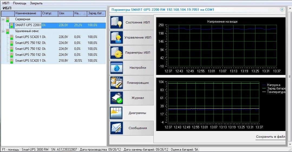Click the 29,2% load value

tap(78, 25)
